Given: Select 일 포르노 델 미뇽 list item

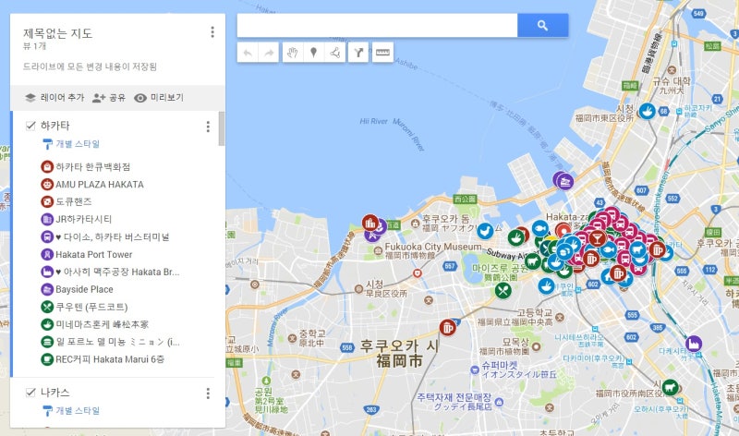Looking at the screenshot, I should (118, 342).
